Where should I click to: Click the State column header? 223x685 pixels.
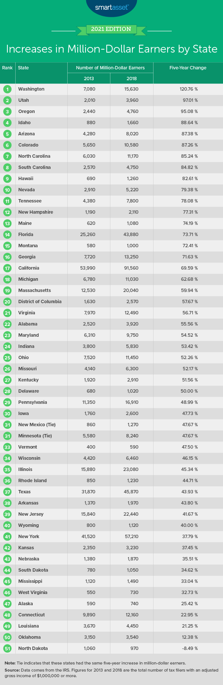click(x=23, y=68)
